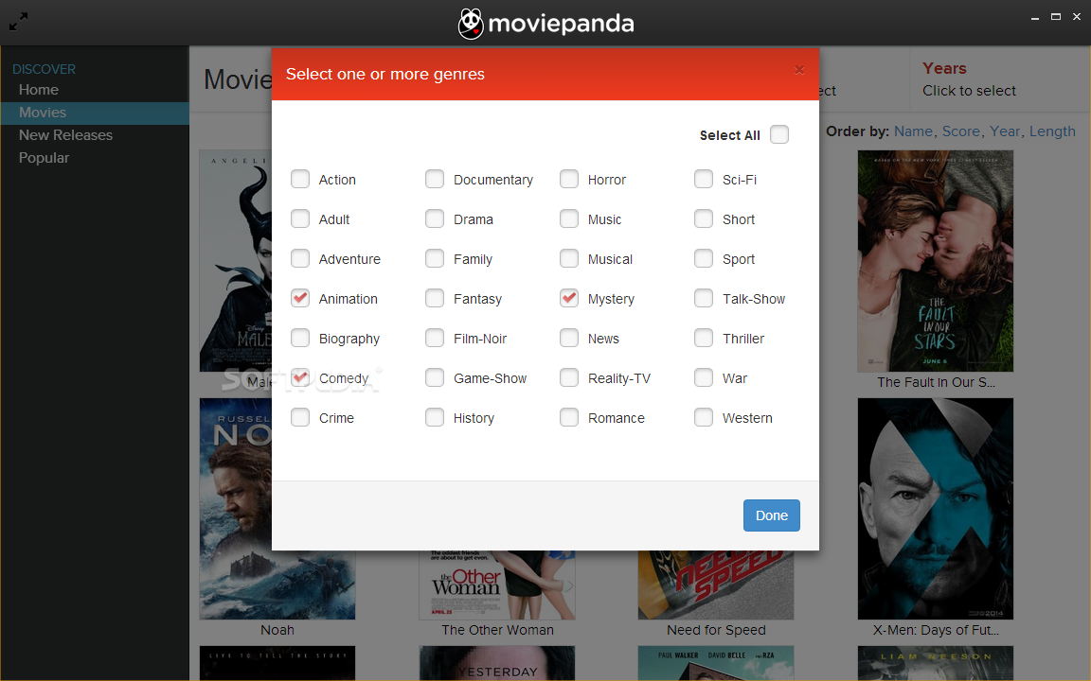This screenshot has width=1091, height=681.
Task: Tick the Western checkbox
Action: click(704, 416)
